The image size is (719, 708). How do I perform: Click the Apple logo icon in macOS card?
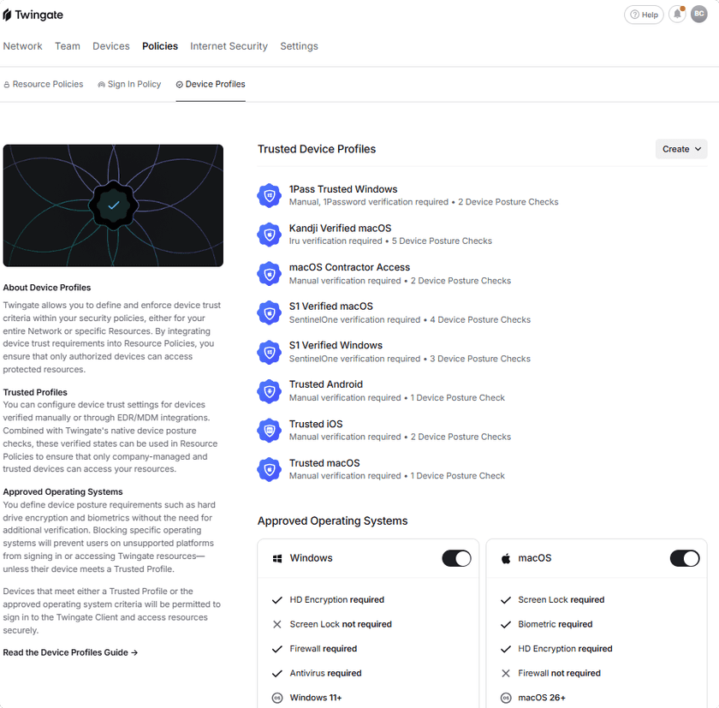506,558
